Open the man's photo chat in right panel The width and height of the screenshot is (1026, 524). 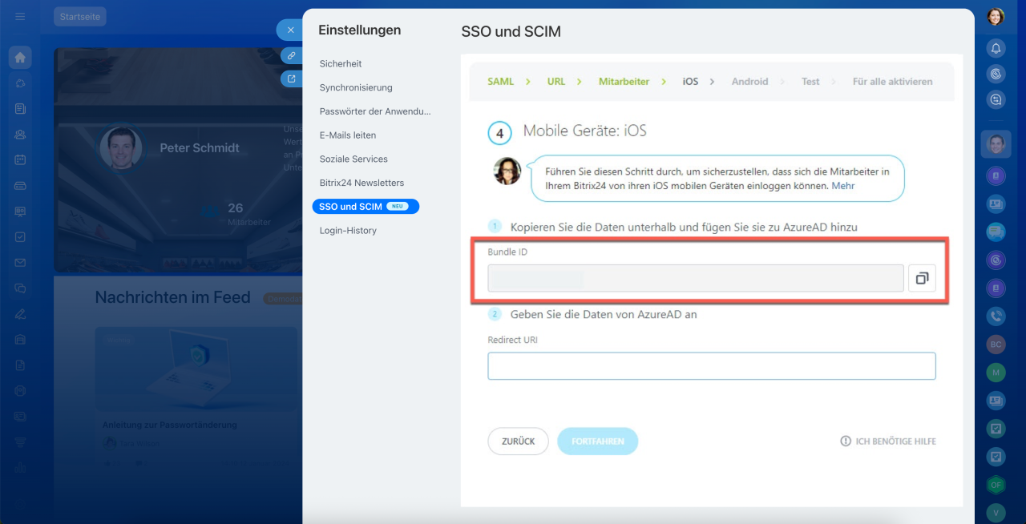coord(996,144)
